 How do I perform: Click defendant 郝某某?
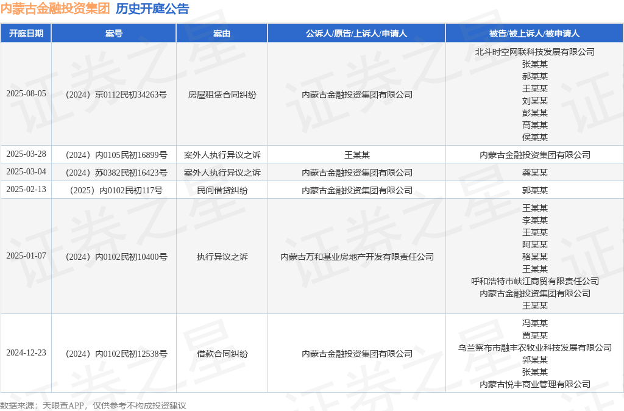coord(535,76)
